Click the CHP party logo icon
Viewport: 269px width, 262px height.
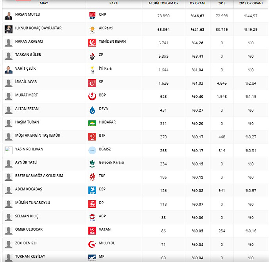92,16
